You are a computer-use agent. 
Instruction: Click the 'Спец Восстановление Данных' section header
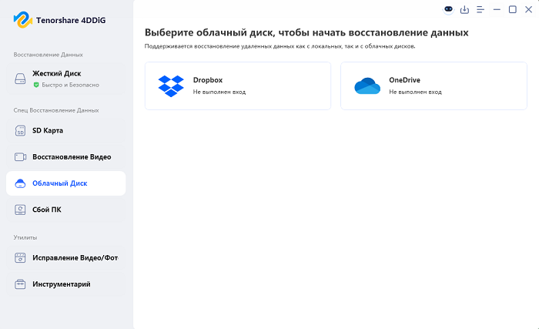56,110
